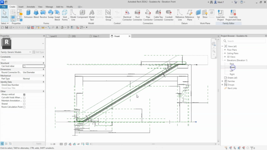Click the Edit Type button
The width and height of the screenshot is (267, 150).
(38, 52)
